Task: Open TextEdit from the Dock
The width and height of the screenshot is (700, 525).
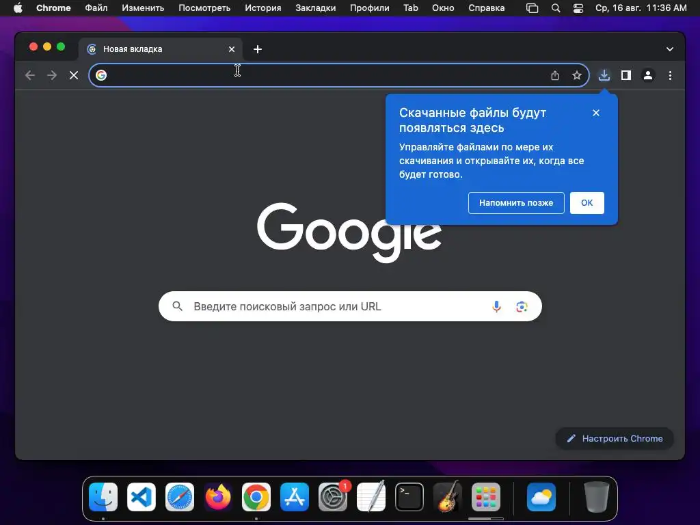Action: [x=371, y=497]
